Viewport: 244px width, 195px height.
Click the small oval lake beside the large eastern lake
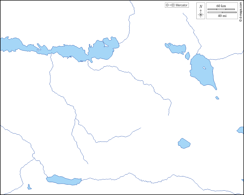tap(187, 56)
